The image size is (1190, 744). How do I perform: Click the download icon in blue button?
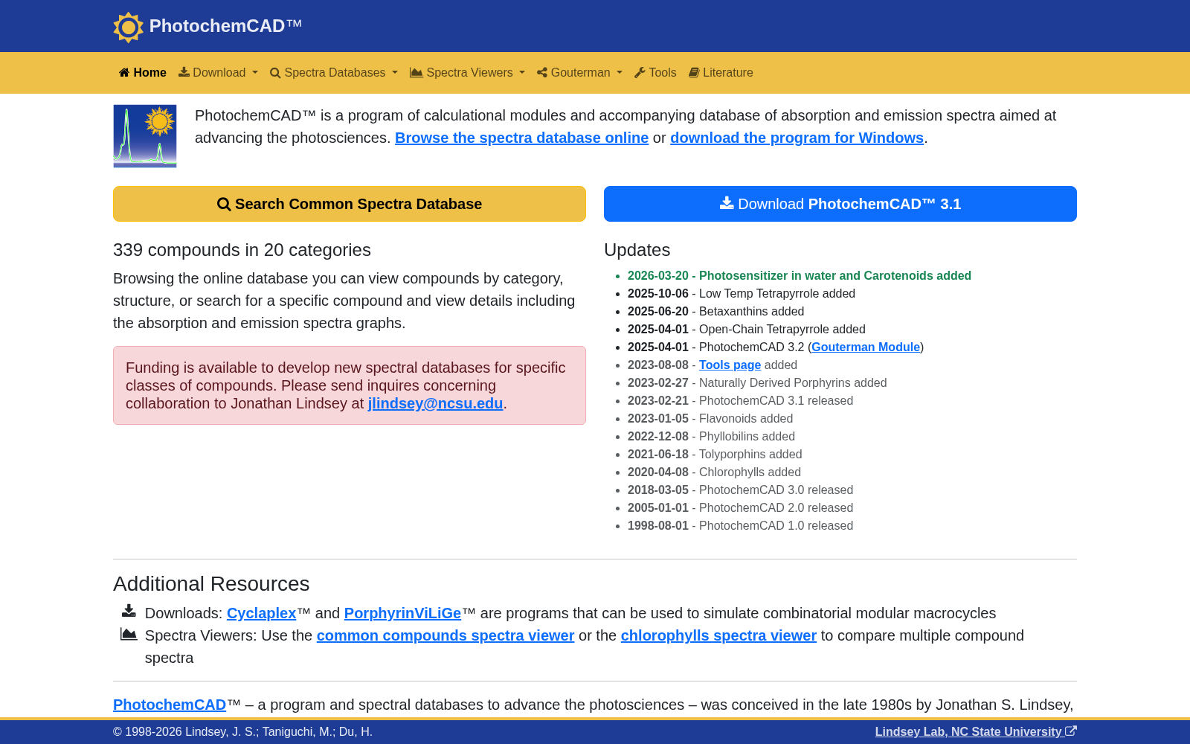(727, 203)
